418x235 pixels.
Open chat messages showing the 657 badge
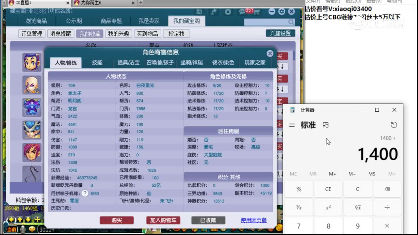click(242, 11)
